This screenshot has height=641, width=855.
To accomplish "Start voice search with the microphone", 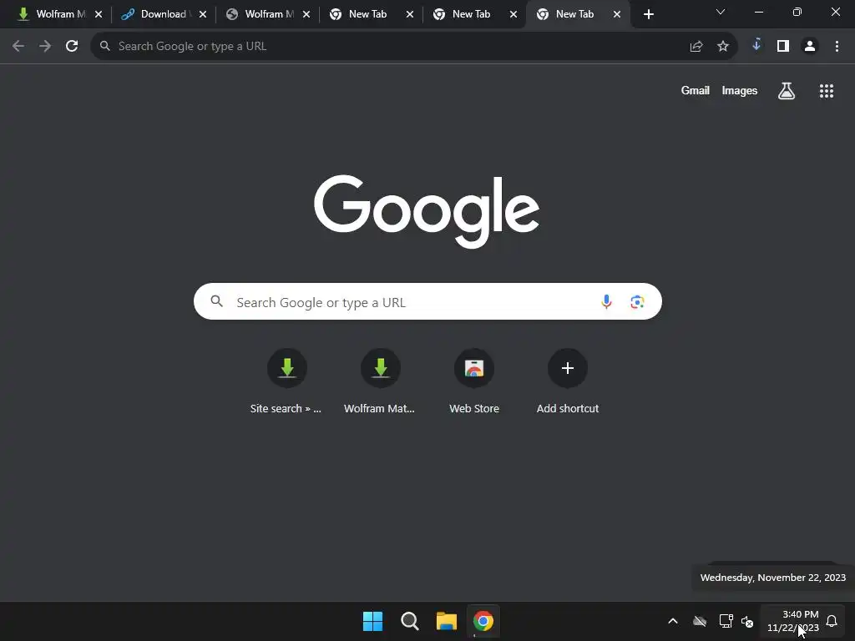I will tap(606, 301).
